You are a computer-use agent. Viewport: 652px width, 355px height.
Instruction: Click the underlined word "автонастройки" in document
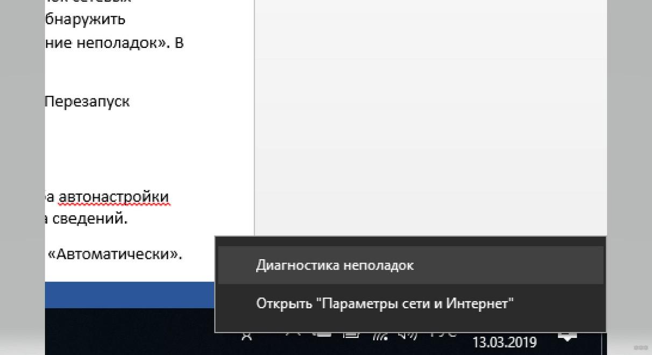114,198
